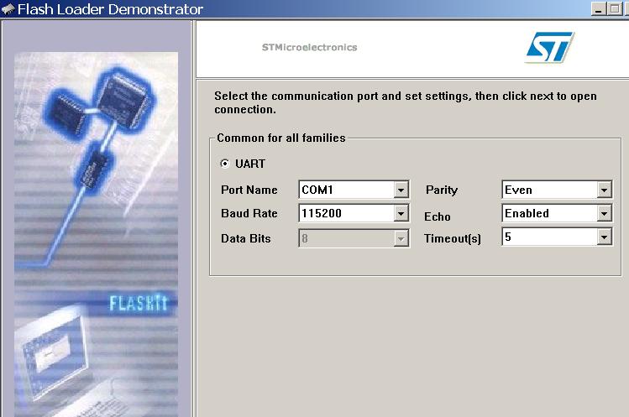
Task: Click the Common for all families group title
Action: [280, 138]
